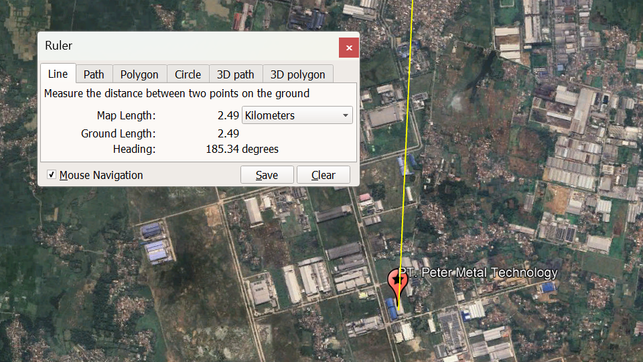Open the 3D path tab
This screenshot has height=362, width=643.
(x=235, y=74)
